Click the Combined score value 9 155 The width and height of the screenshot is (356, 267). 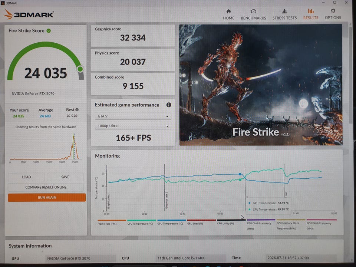point(133,86)
